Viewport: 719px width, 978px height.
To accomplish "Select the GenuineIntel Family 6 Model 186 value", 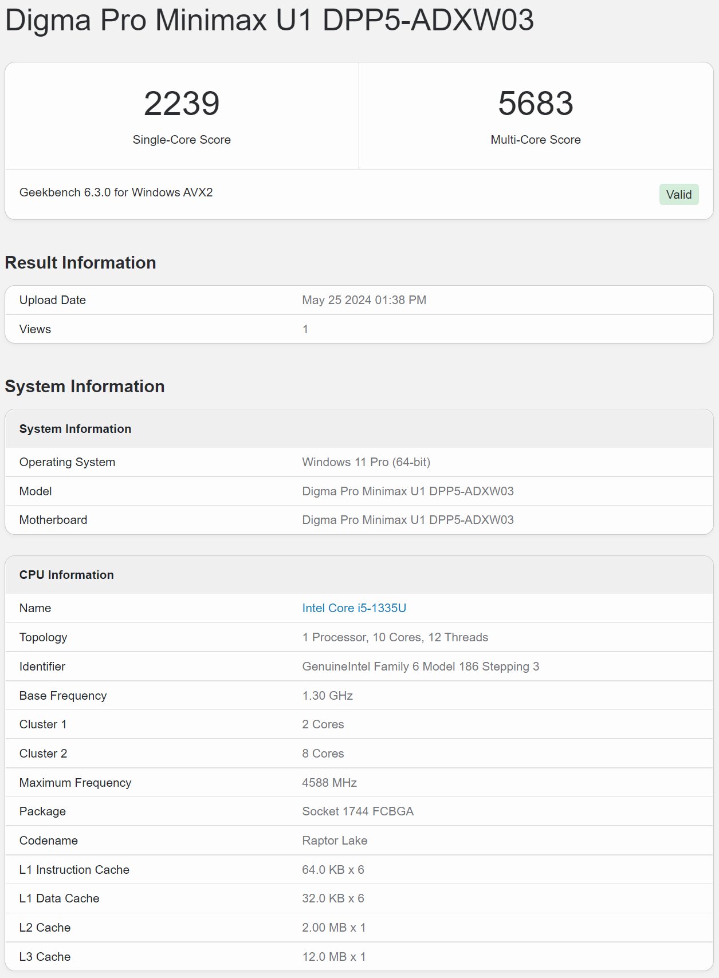I will [x=421, y=667].
